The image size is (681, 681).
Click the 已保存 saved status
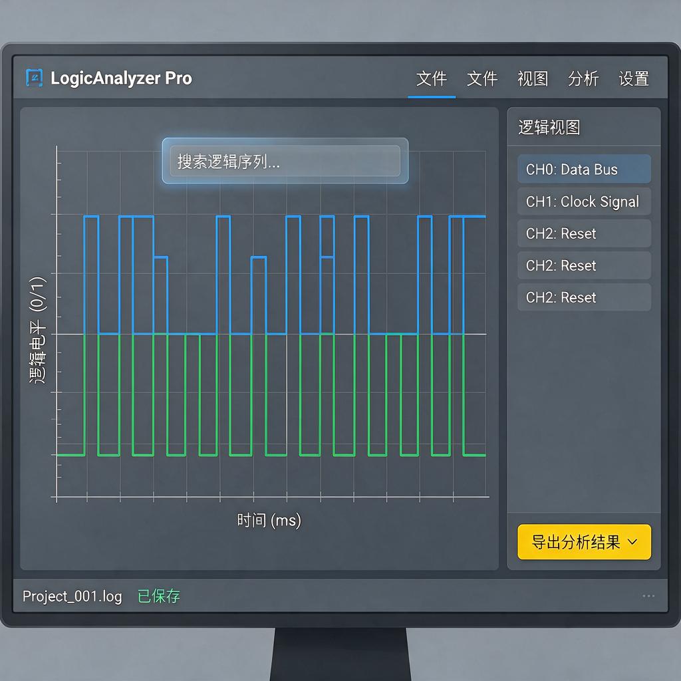[x=158, y=596]
